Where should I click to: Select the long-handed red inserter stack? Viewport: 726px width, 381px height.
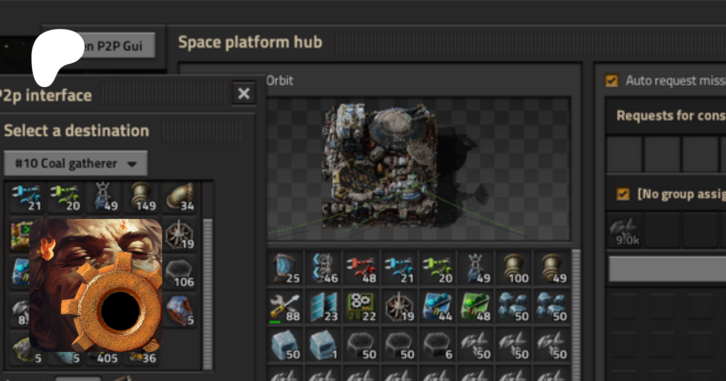tap(361, 269)
